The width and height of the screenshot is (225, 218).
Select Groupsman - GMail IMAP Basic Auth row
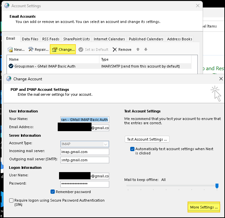tap(100, 66)
